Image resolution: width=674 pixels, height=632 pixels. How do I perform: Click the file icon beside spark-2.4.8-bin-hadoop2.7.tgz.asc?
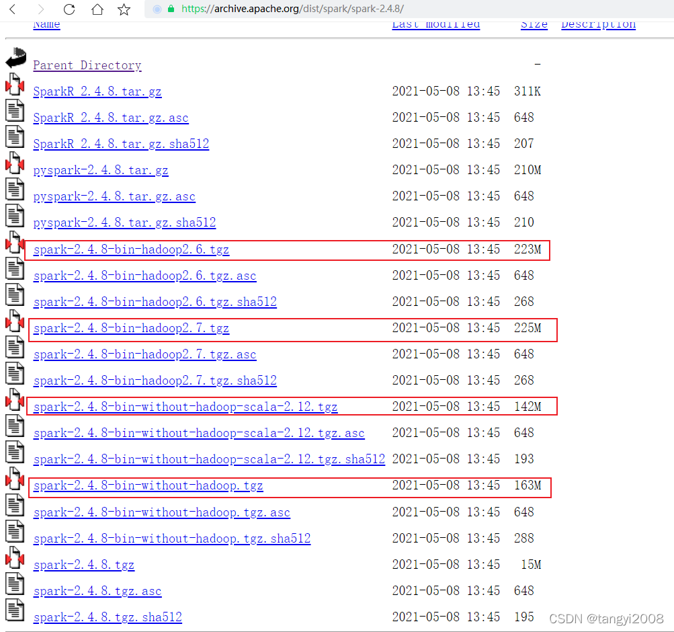tap(15, 347)
